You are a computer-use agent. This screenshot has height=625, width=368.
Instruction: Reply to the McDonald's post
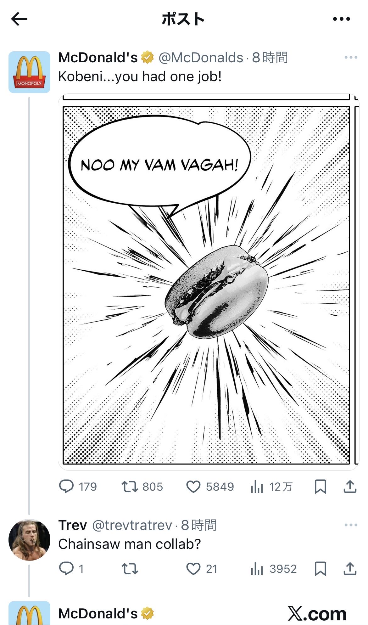point(66,487)
